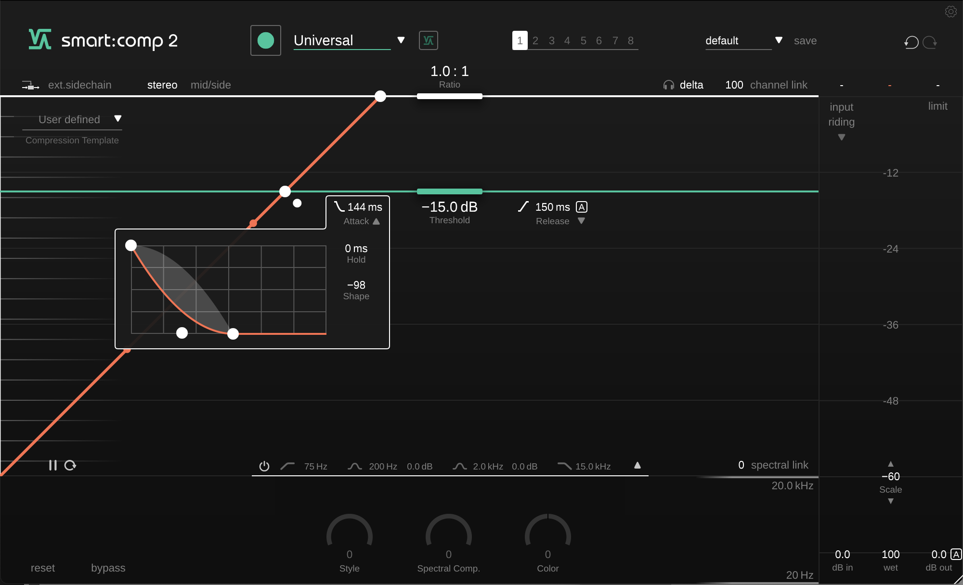This screenshot has height=585, width=963.
Task: Expand User defined compression template dropdown
Action: [x=117, y=119]
